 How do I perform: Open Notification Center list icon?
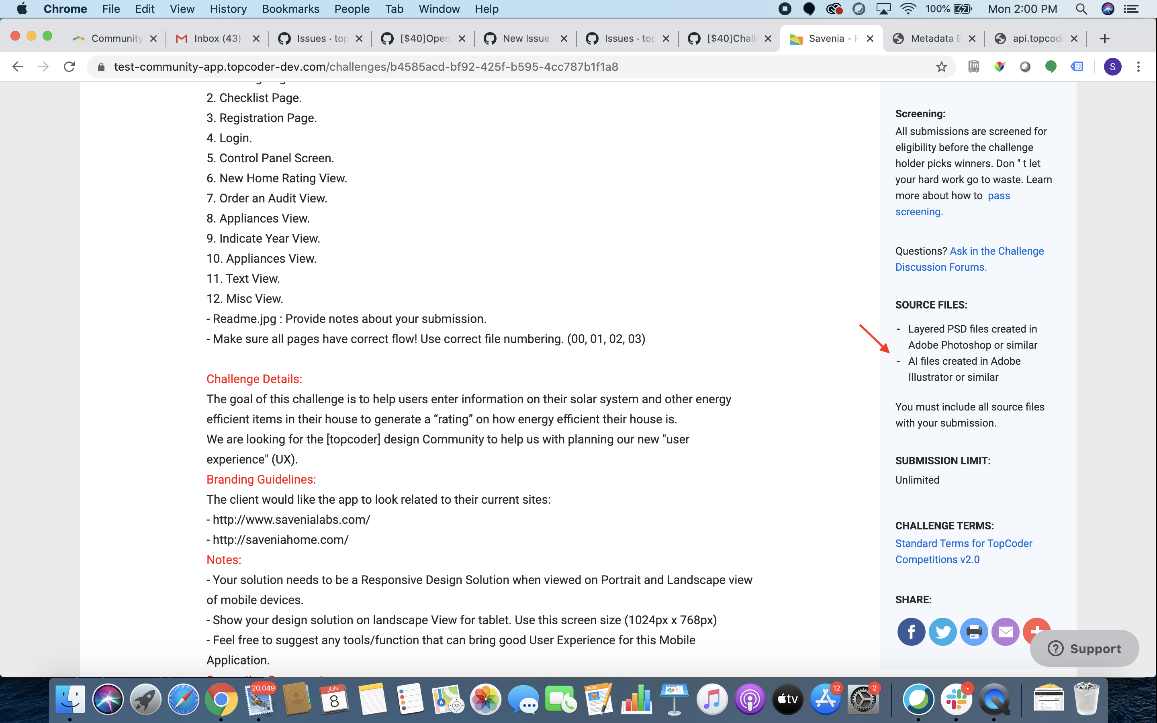tap(1132, 9)
